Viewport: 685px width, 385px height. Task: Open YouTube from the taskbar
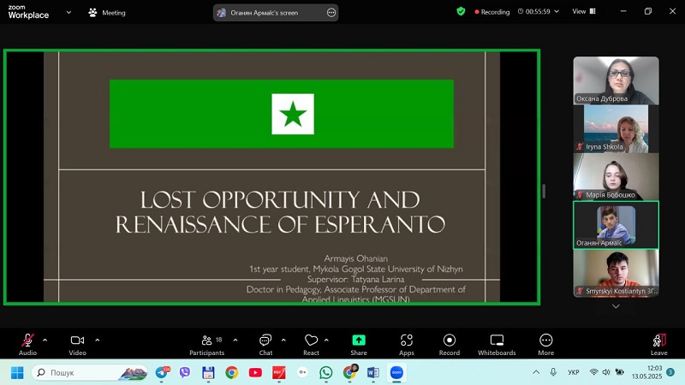click(255, 372)
